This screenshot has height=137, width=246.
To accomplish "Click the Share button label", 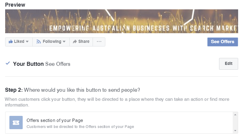I will click(x=84, y=41).
